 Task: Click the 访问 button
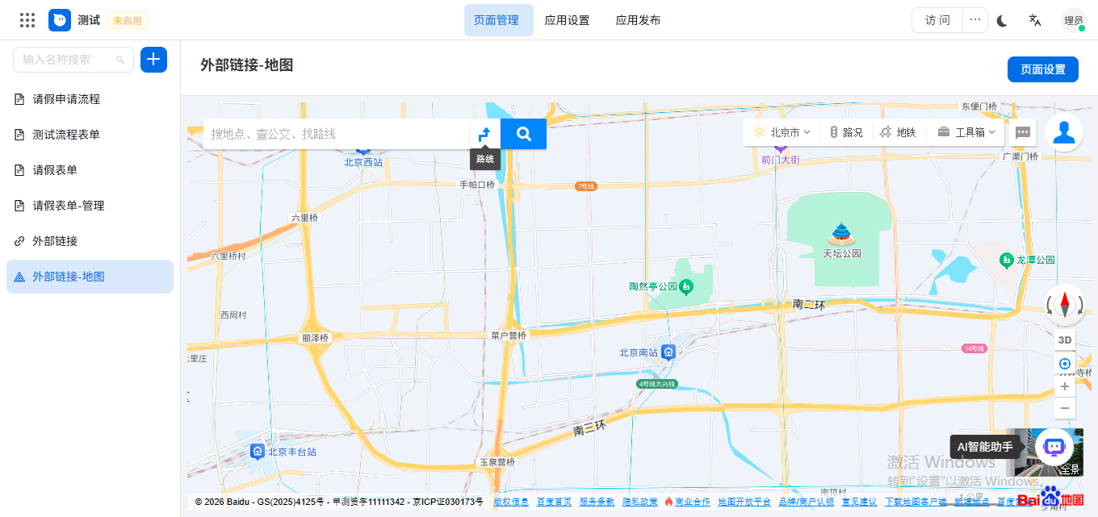(937, 20)
